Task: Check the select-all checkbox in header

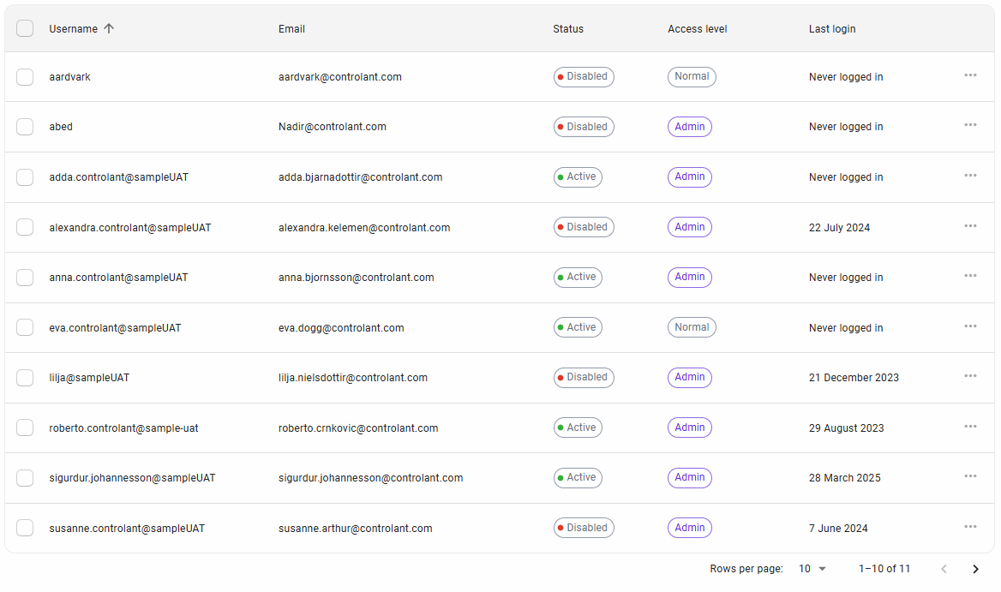Action: click(x=25, y=28)
